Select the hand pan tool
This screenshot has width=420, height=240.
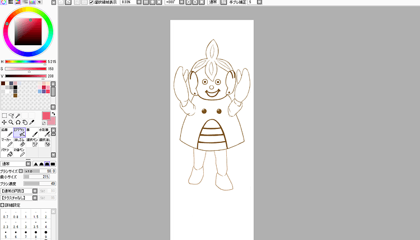pyautogui.click(x=25, y=122)
